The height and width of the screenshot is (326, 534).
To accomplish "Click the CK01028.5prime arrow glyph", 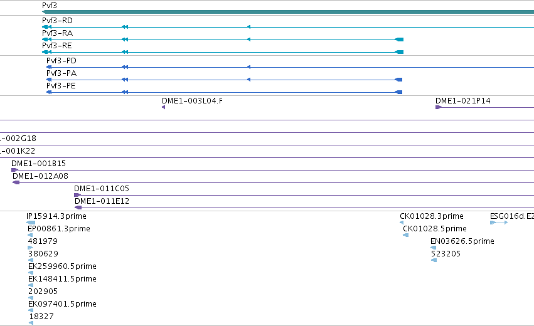I will [405, 235].
